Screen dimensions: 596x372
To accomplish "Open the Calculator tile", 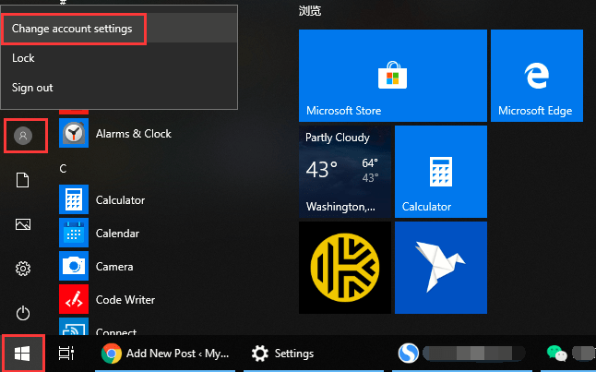I will 441,172.
